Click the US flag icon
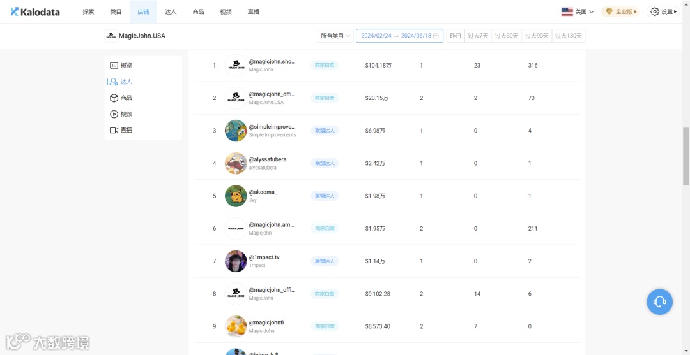 pyautogui.click(x=567, y=12)
